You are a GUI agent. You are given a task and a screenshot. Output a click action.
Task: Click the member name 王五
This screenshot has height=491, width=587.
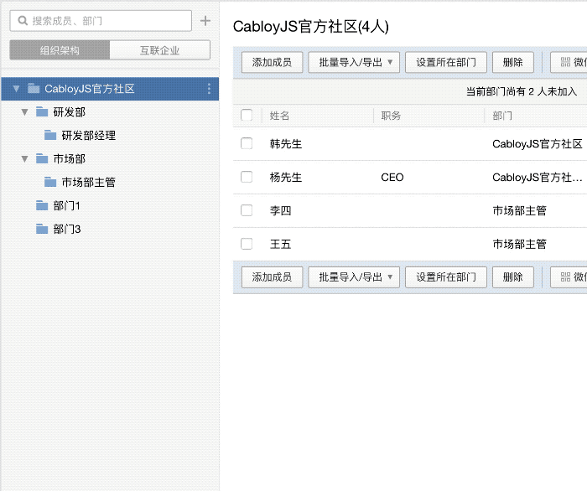click(280, 244)
